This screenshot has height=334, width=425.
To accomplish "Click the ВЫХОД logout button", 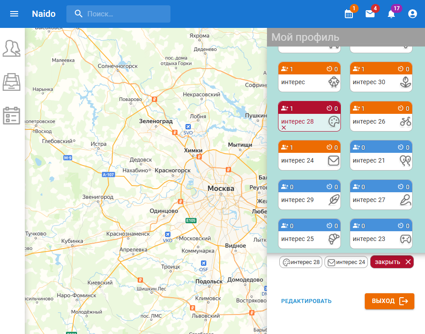I will tap(390, 301).
